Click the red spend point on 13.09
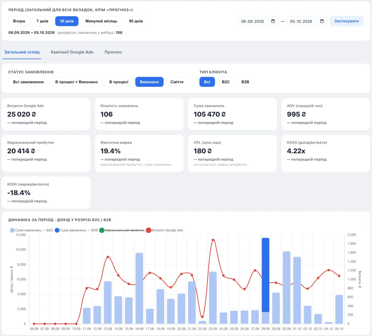Screen dimensions: 372x336 coord(108,257)
